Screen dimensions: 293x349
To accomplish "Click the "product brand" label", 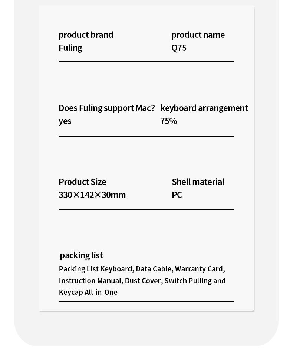I will click(x=86, y=35).
